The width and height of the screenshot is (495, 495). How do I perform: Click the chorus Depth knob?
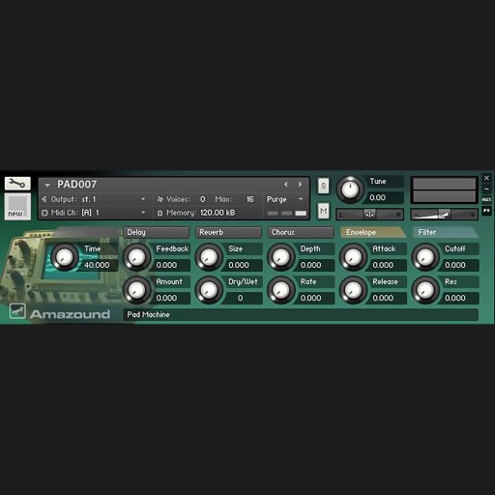point(281,257)
